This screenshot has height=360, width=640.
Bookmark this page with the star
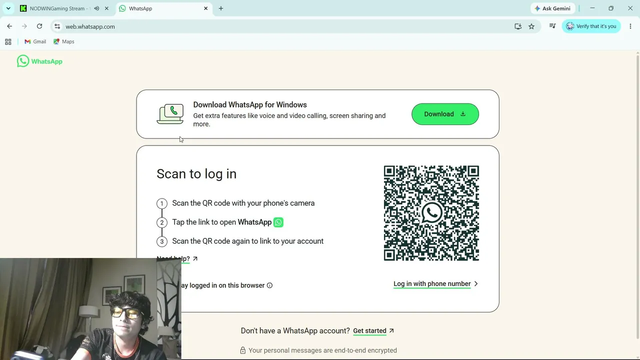coord(531,26)
